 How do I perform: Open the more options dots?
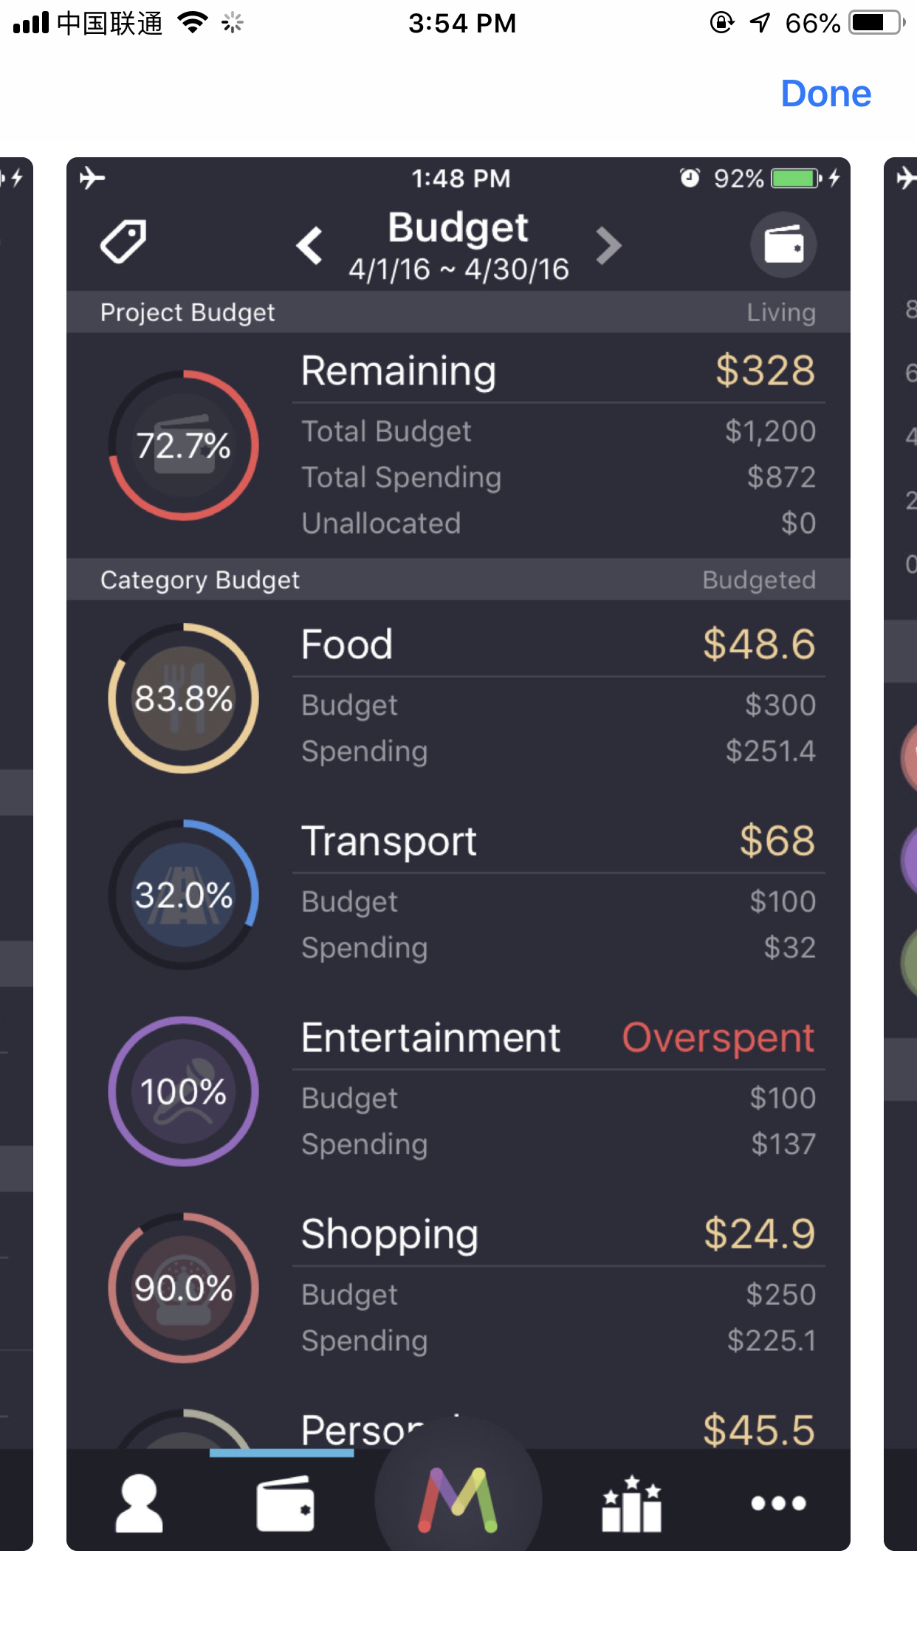[778, 1503]
